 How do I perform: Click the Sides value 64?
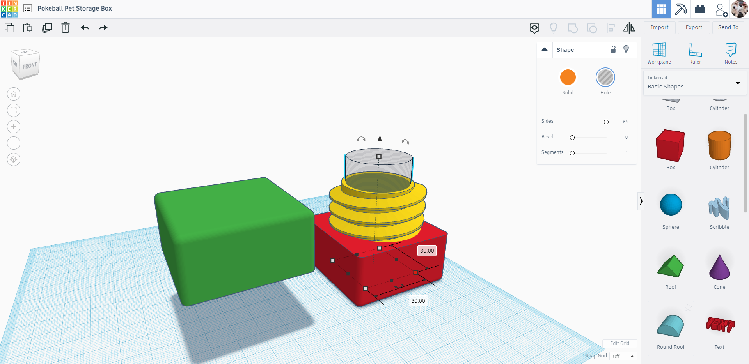click(625, 122)
